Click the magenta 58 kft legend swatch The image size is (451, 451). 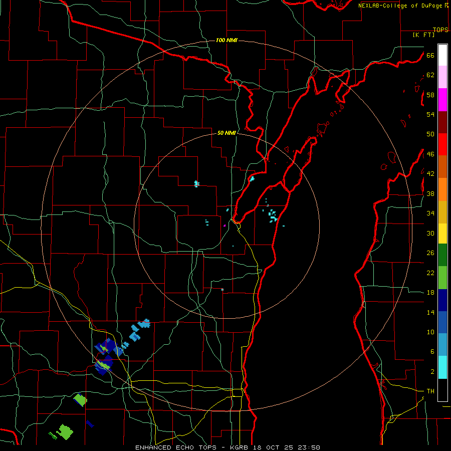pyautogui.click(x=442, y=100)
